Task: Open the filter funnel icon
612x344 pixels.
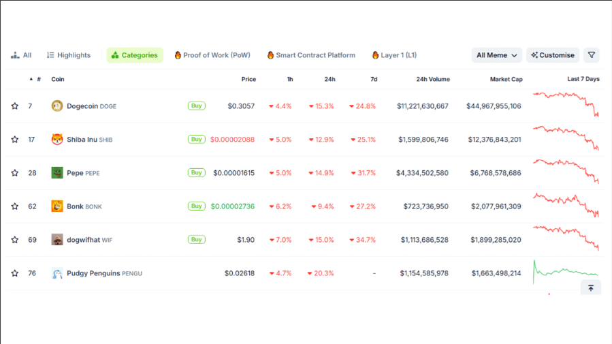Action: click(x=592, y=55)
